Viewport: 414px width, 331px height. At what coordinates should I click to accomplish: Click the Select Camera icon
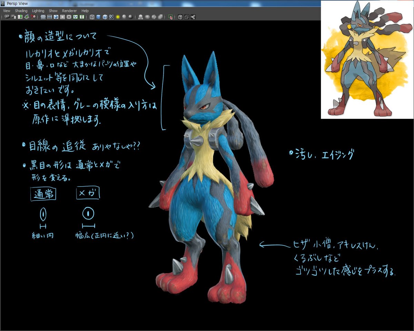(x=7, y=17)
